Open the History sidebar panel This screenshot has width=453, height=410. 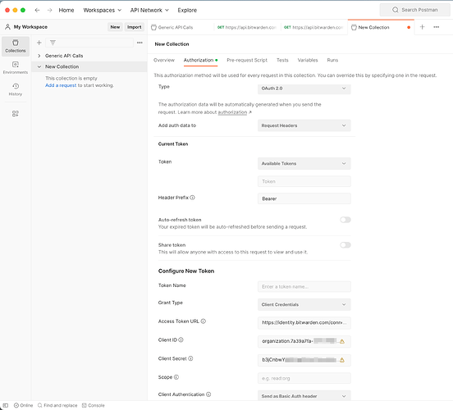pos(16,89)
